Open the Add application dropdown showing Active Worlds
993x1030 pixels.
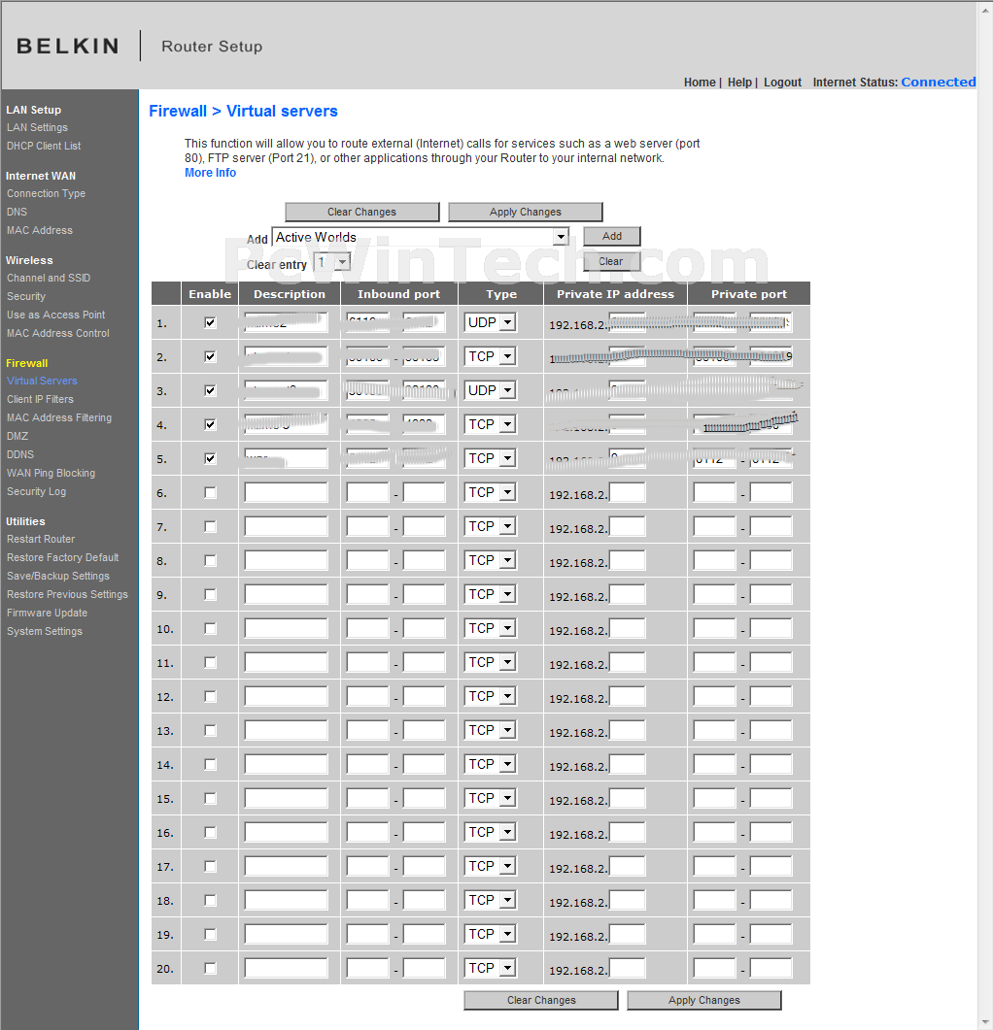click(420, 237)
